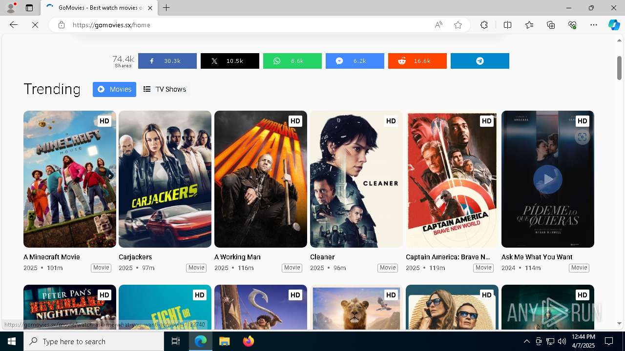Screen dimensions: 625x351
Task: Open the lion movie poster in the second row
Action: click(356, 307)
